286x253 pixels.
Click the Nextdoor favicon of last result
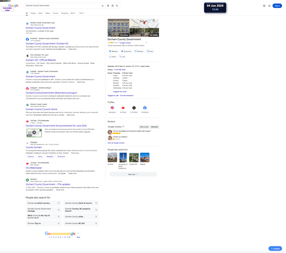(x=27, y=180)
